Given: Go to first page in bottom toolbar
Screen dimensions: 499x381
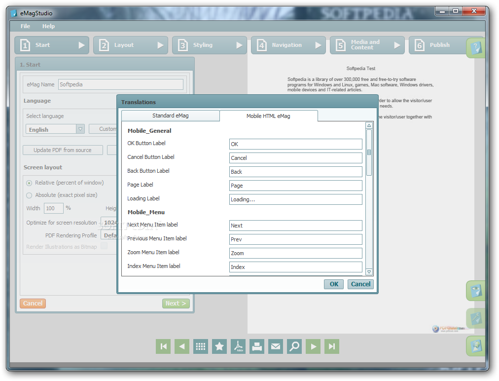Looking at the screenshot, I should coord(163,346).
